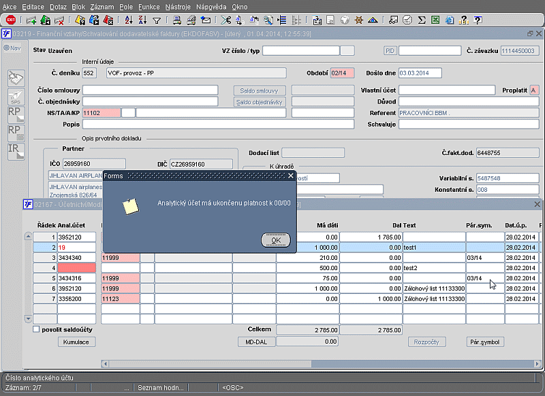This screenshot has height=396, width=545.
Task: Open the Funkce menu
Action: click(149, 7)
